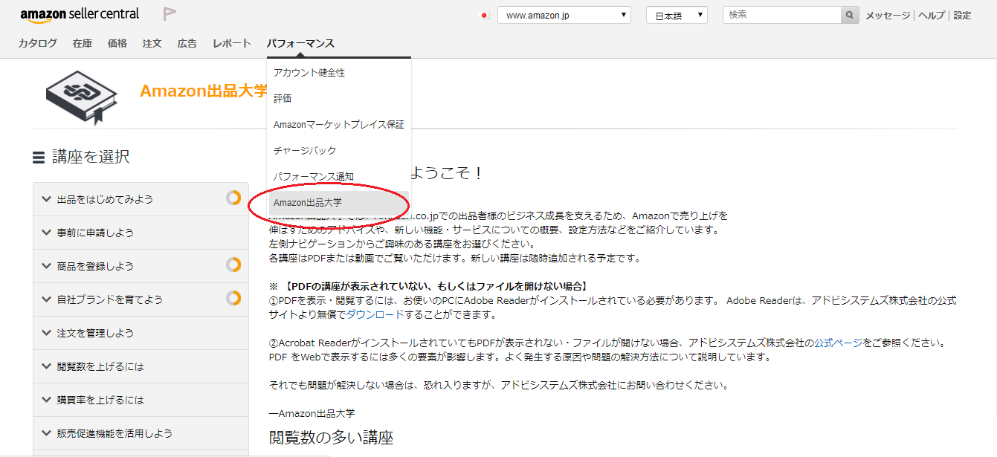Open the レポート menu
Viewport: 997px width, 457px height.
232,43
